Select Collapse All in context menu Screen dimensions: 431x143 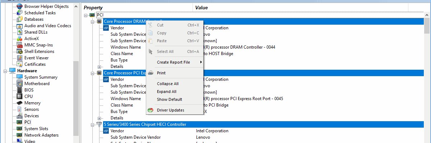click(x=175, y=84)
